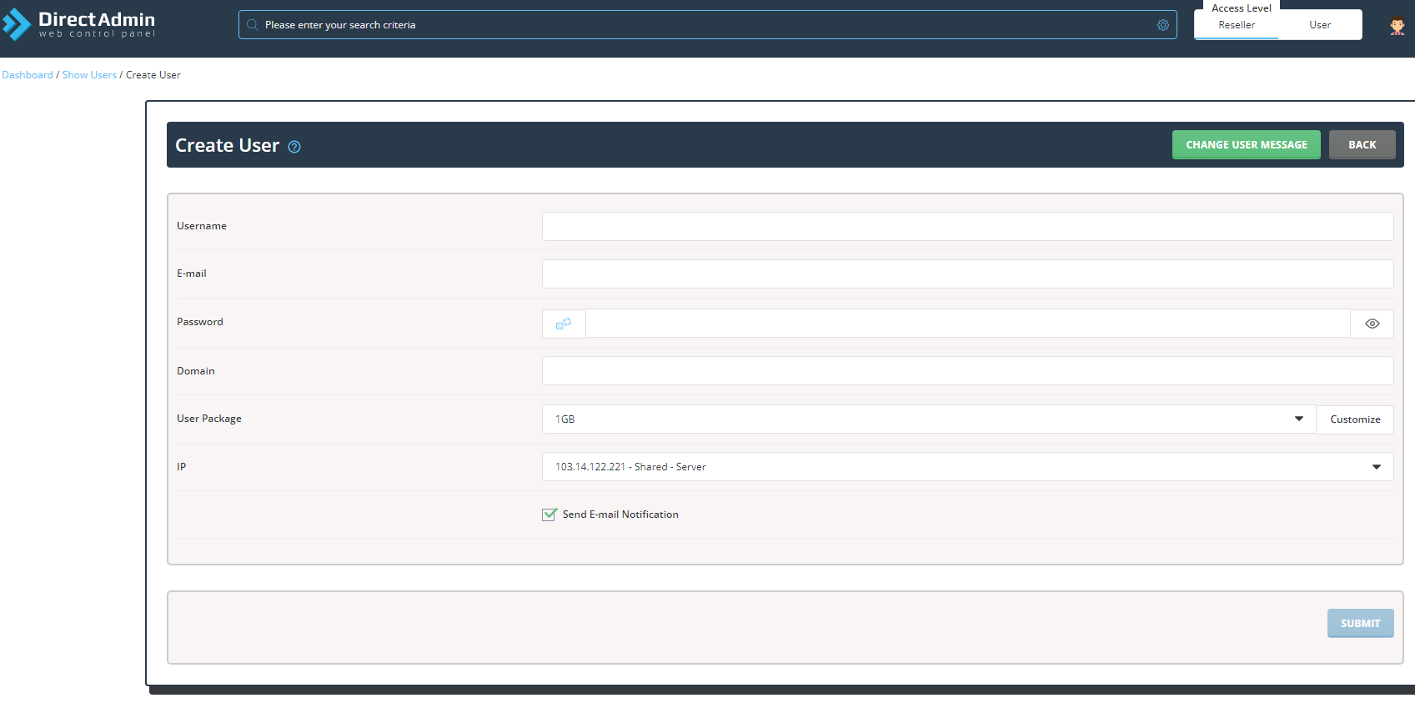Open the user avatar menu
The height and width of the screenshot is (718, 1415).
pyautogui.click(x=1397, y=26)
